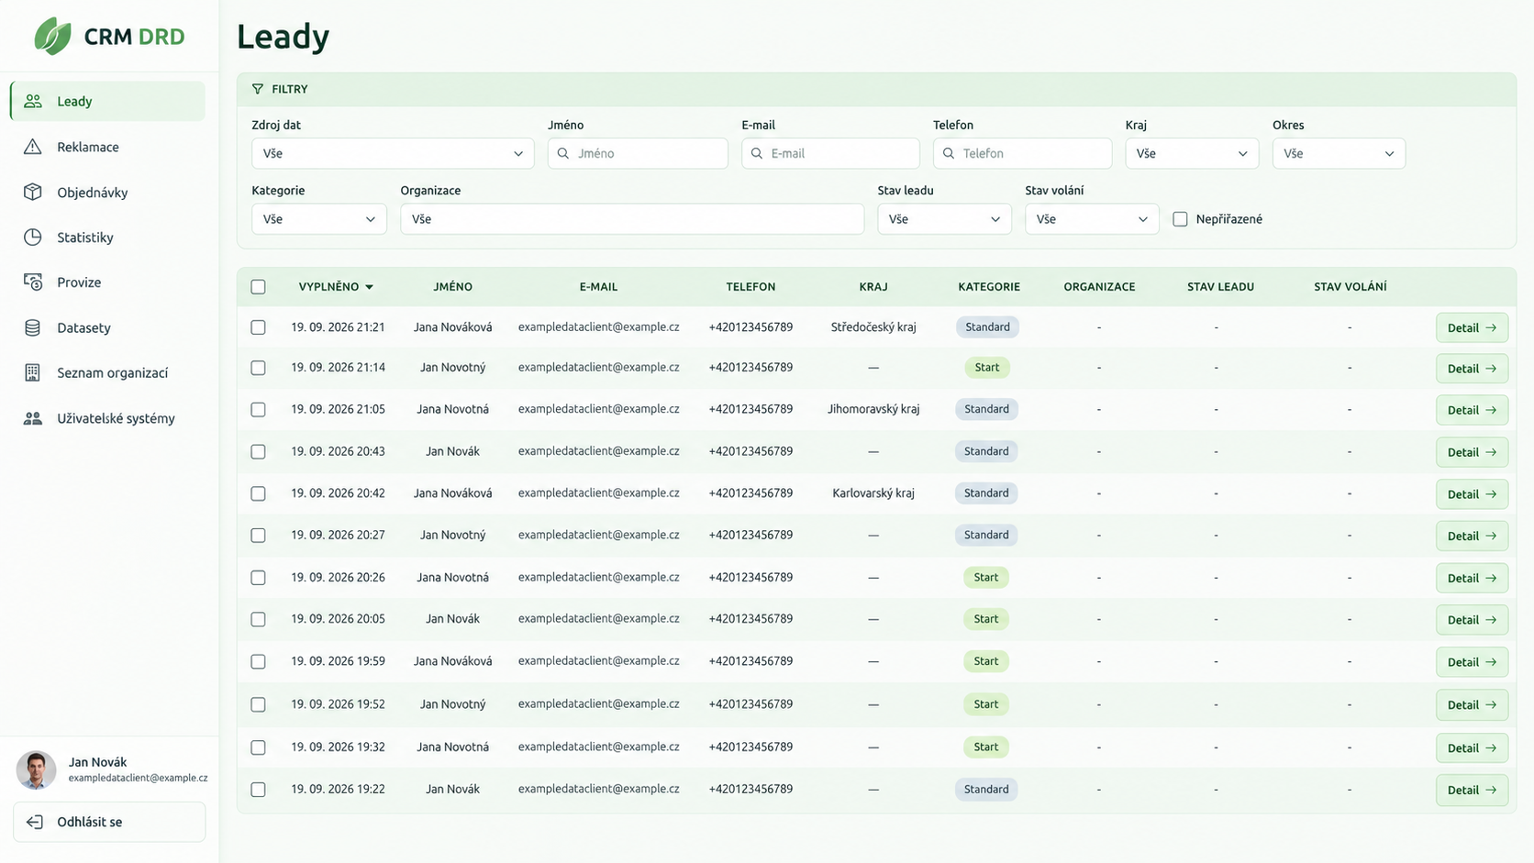Check the select-all checkbox in table header
This screenshot has height=863, width=1534.
coord(258,287)
